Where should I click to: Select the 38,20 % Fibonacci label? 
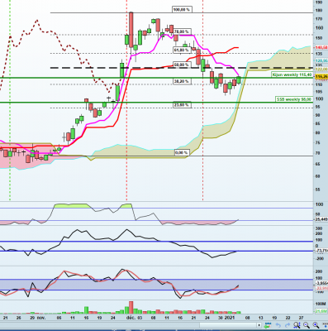182,81
